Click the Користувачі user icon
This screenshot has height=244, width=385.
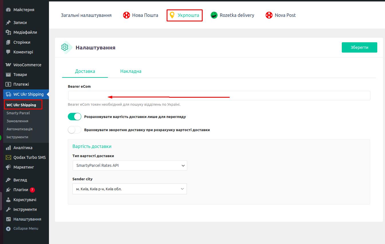pos(8,200)
